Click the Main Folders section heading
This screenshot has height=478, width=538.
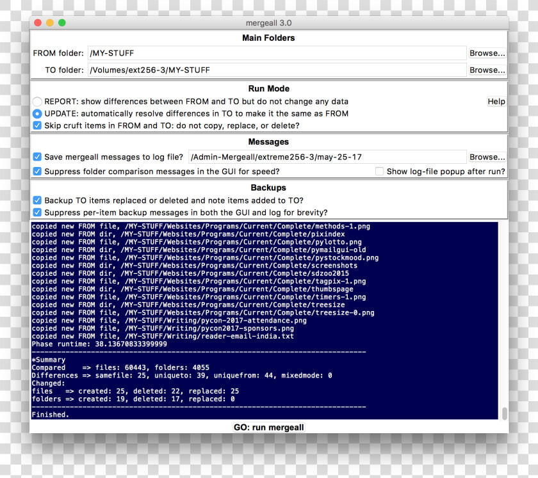coord(268,38)
